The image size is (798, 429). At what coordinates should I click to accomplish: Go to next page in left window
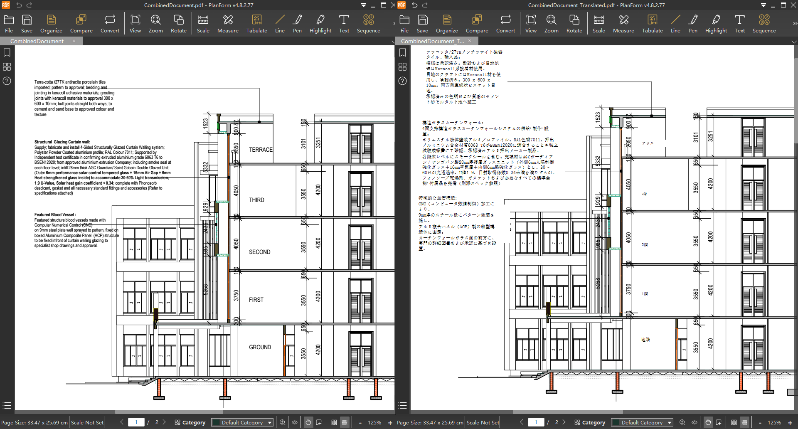(164, 422)
